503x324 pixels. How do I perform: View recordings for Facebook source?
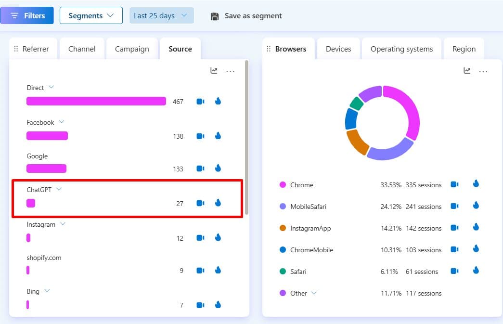tap(201, 136)
